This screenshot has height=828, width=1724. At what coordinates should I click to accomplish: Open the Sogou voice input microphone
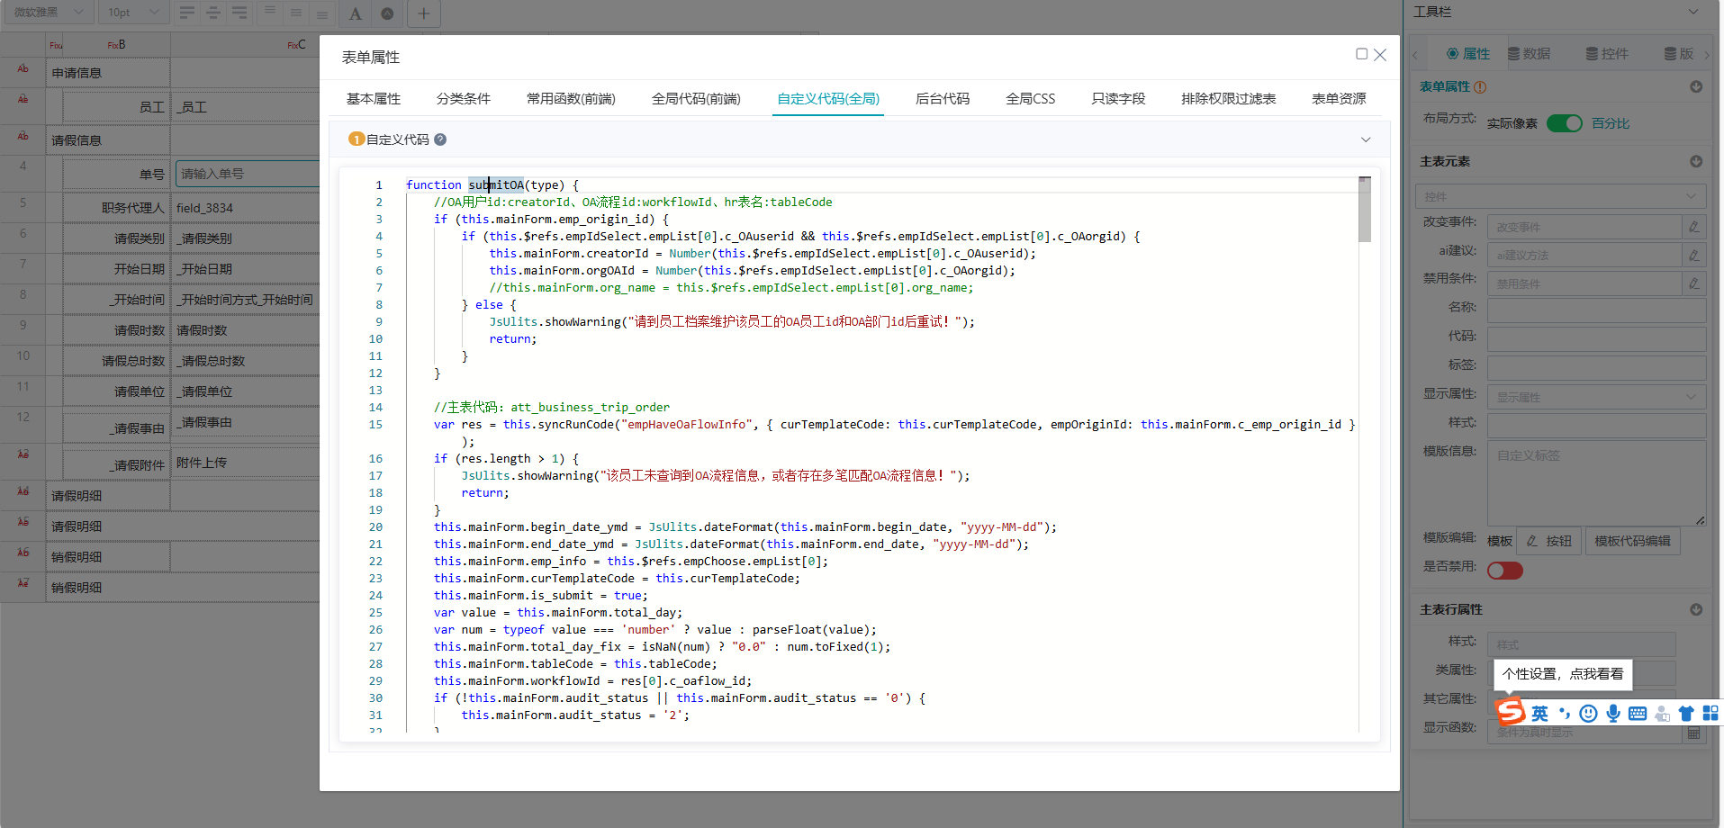pos(1613,714)
